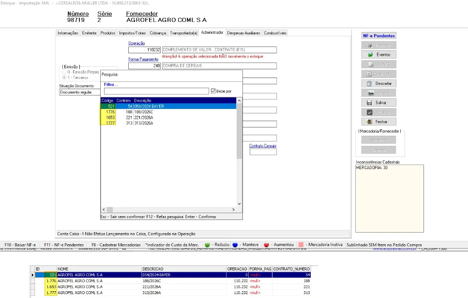
Task: Click the Descartar trash icon
Action: 369,83
